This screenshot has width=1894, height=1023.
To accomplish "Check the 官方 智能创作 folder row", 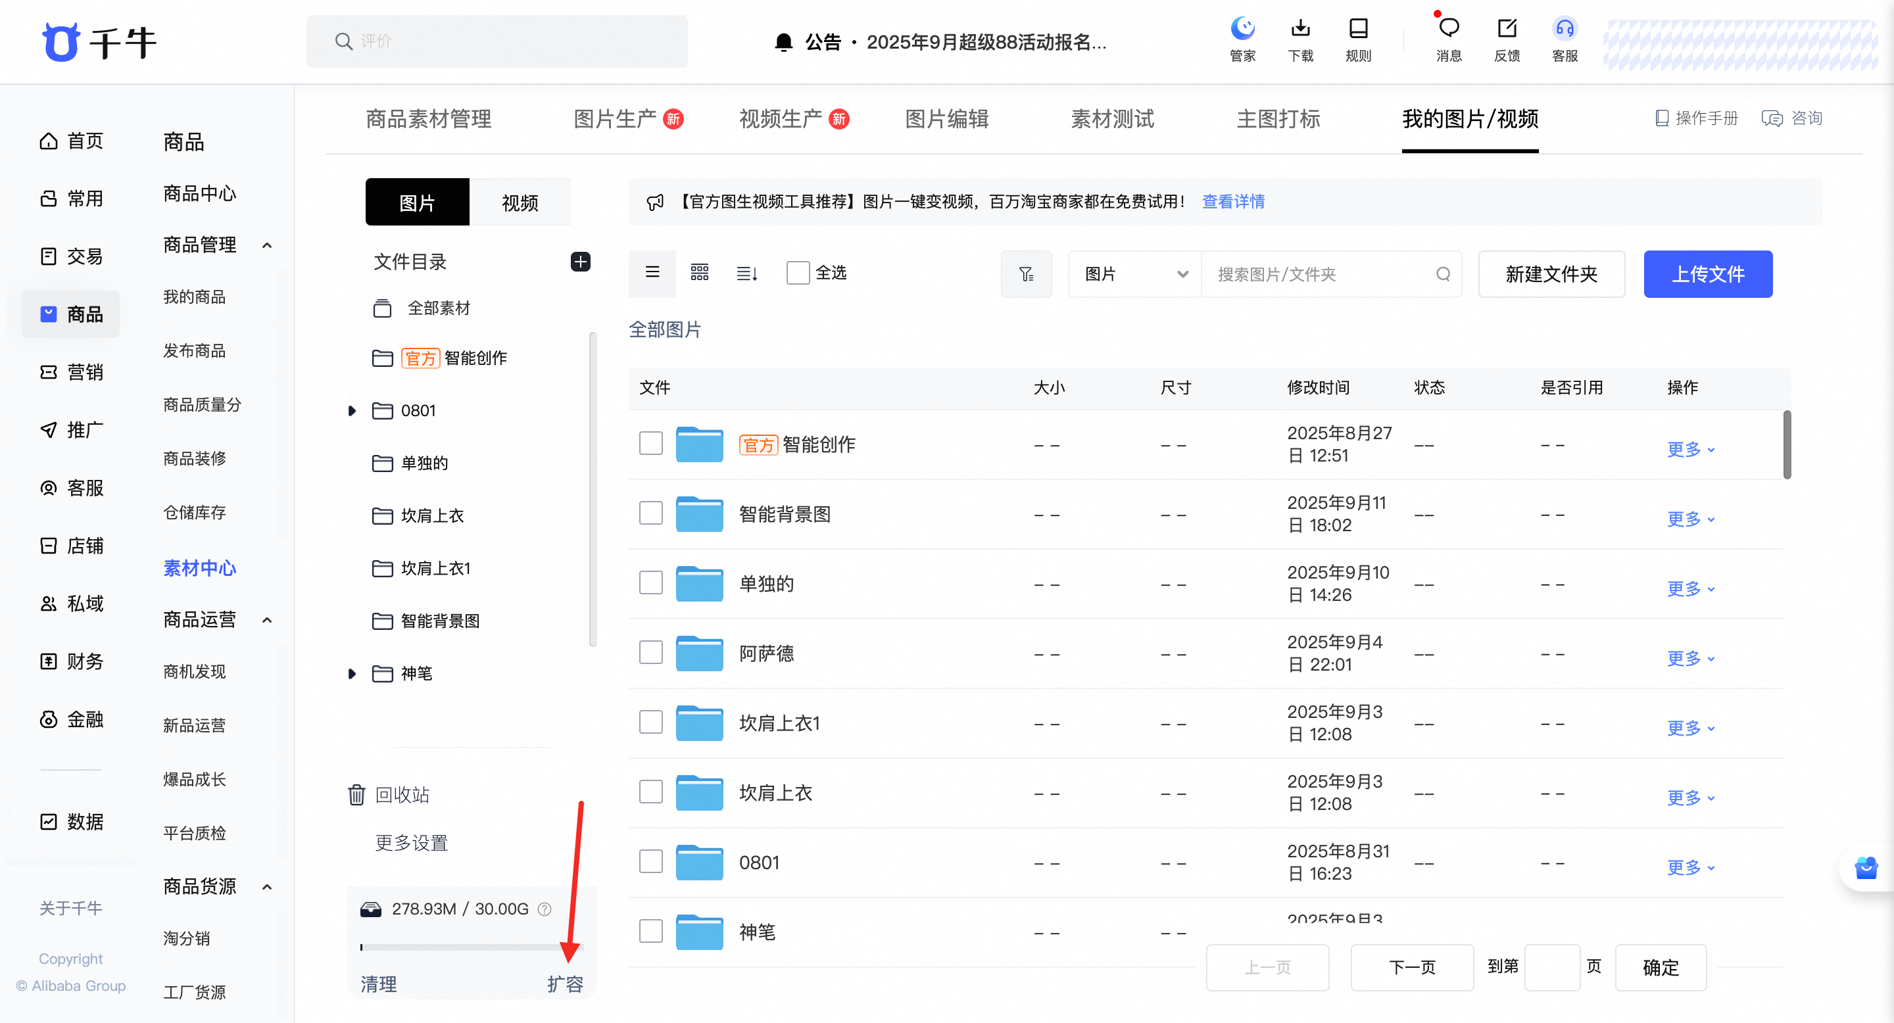I will point(650,444).
